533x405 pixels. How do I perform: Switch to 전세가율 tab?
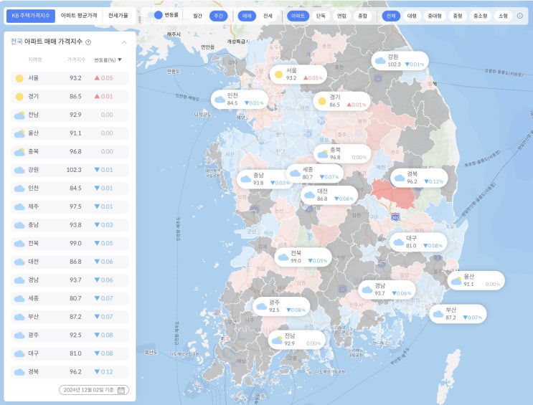click(x=118, y=16)
